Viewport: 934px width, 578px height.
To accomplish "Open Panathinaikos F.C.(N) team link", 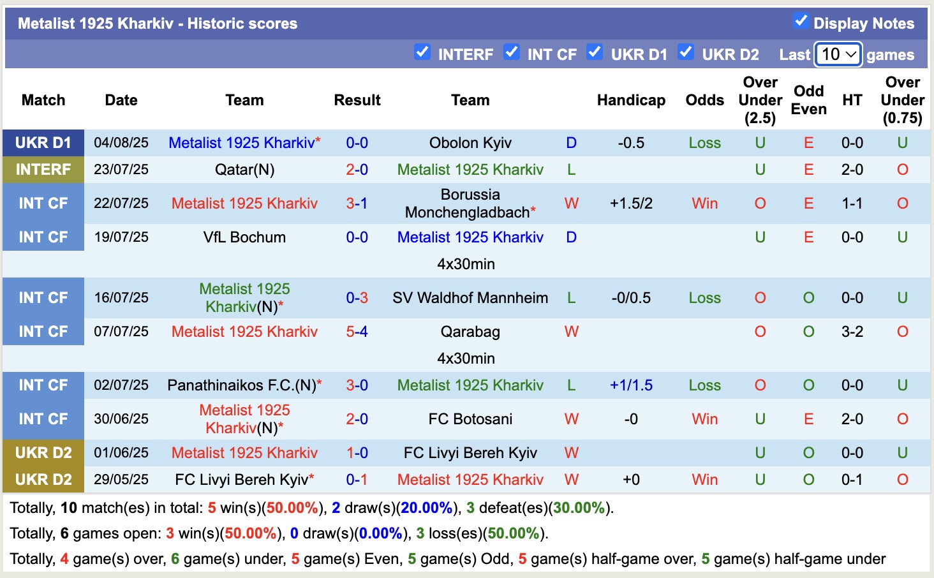I will (x=242, y=385).
